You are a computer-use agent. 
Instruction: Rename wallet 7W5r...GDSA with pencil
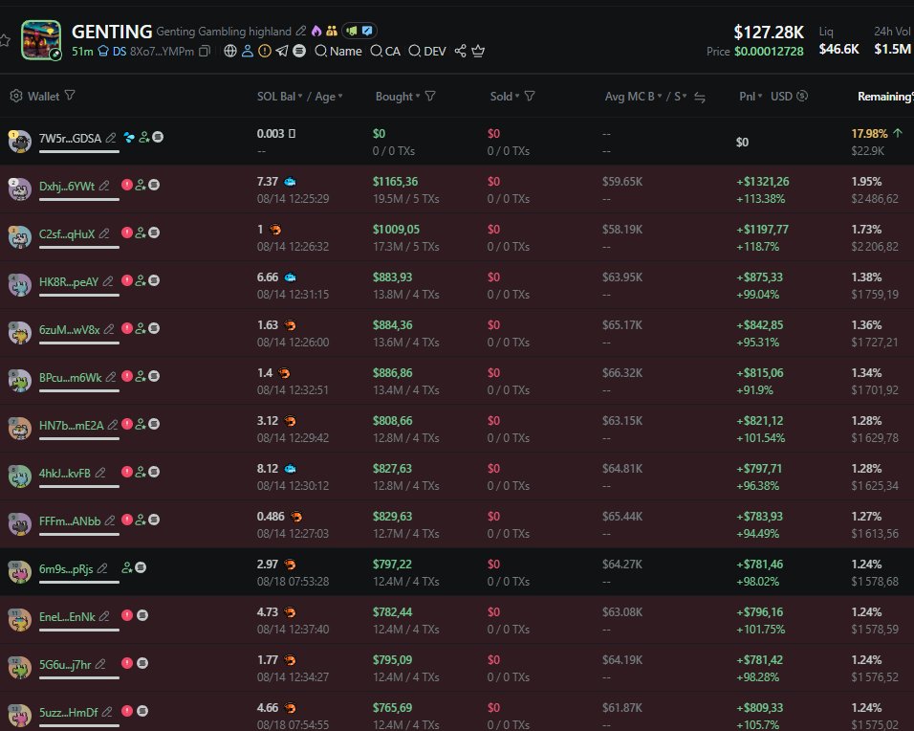tap(111, 138)
